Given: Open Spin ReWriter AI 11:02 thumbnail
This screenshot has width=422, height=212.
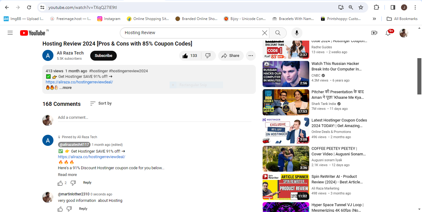Looking at the screenshot, I should click(286, 187).
